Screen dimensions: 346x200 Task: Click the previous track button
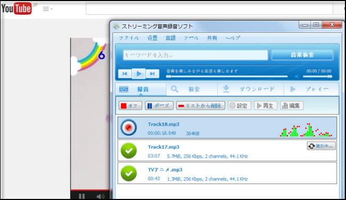click(125, 74)
